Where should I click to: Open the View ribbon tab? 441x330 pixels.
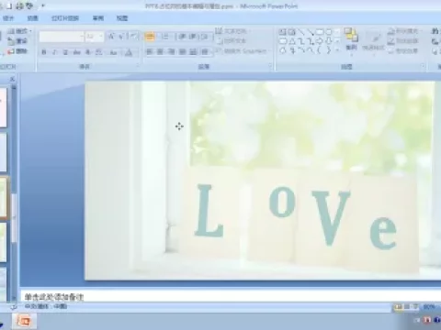[x=122, y=18]
